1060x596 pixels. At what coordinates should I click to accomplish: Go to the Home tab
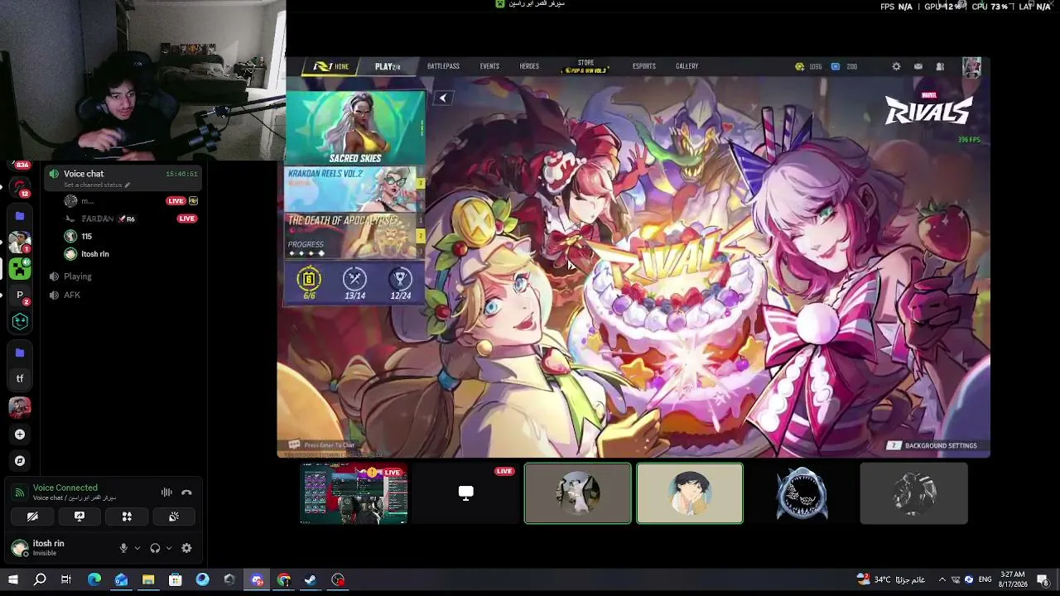click(331, 66)
